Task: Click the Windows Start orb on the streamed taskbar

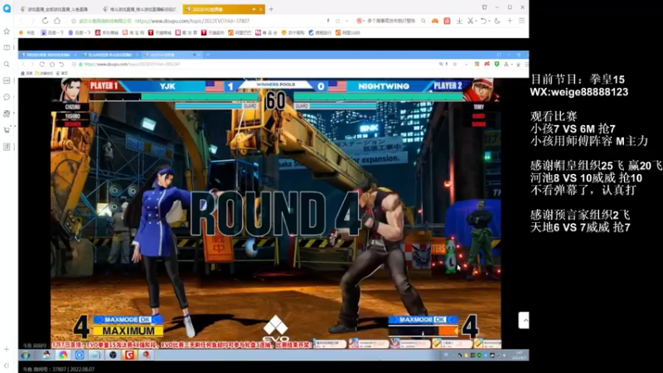Action: click(26, 356)
